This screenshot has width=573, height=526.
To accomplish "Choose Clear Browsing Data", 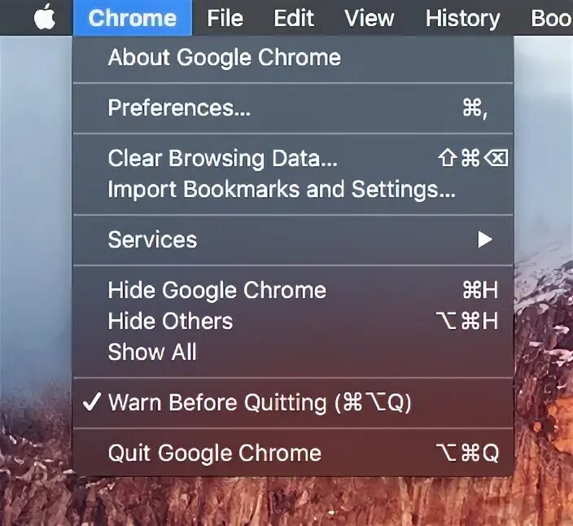I will click(294, 158).
